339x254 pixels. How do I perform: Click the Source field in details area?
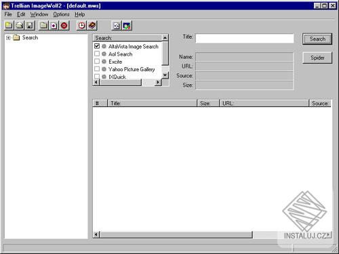(x=245, y=76)
